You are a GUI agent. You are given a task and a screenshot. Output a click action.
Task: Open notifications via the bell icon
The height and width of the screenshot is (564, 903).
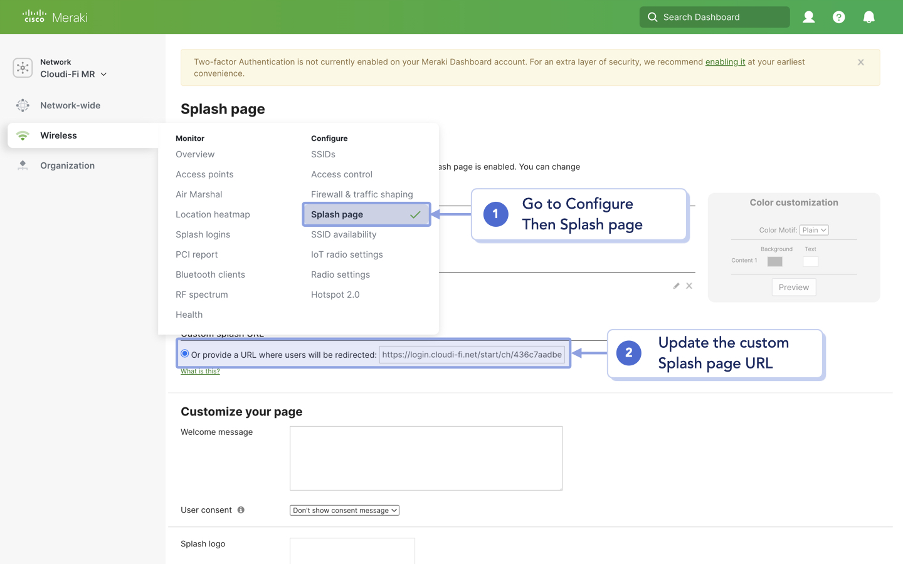tap(869, 17)
